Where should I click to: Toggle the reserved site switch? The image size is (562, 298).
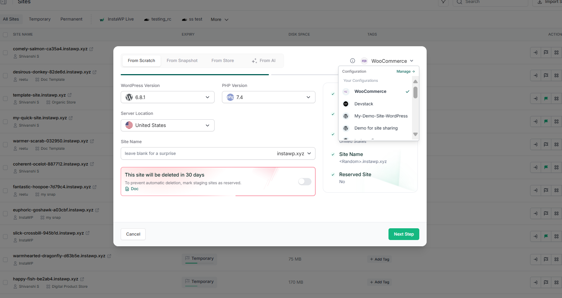point(304,181)
